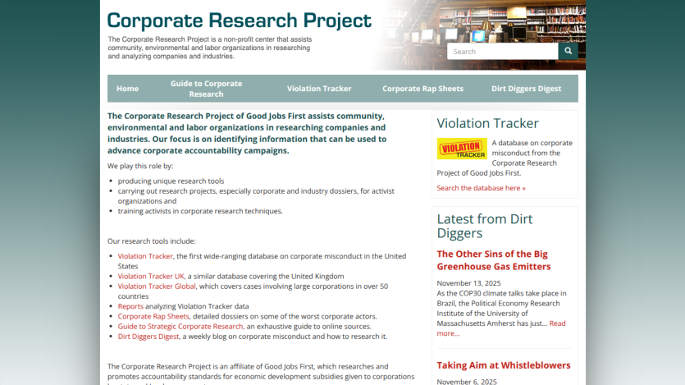Open the Violation Tracker Global link
The height and width of the screenshot is (385, 685).
click(157, 286)
